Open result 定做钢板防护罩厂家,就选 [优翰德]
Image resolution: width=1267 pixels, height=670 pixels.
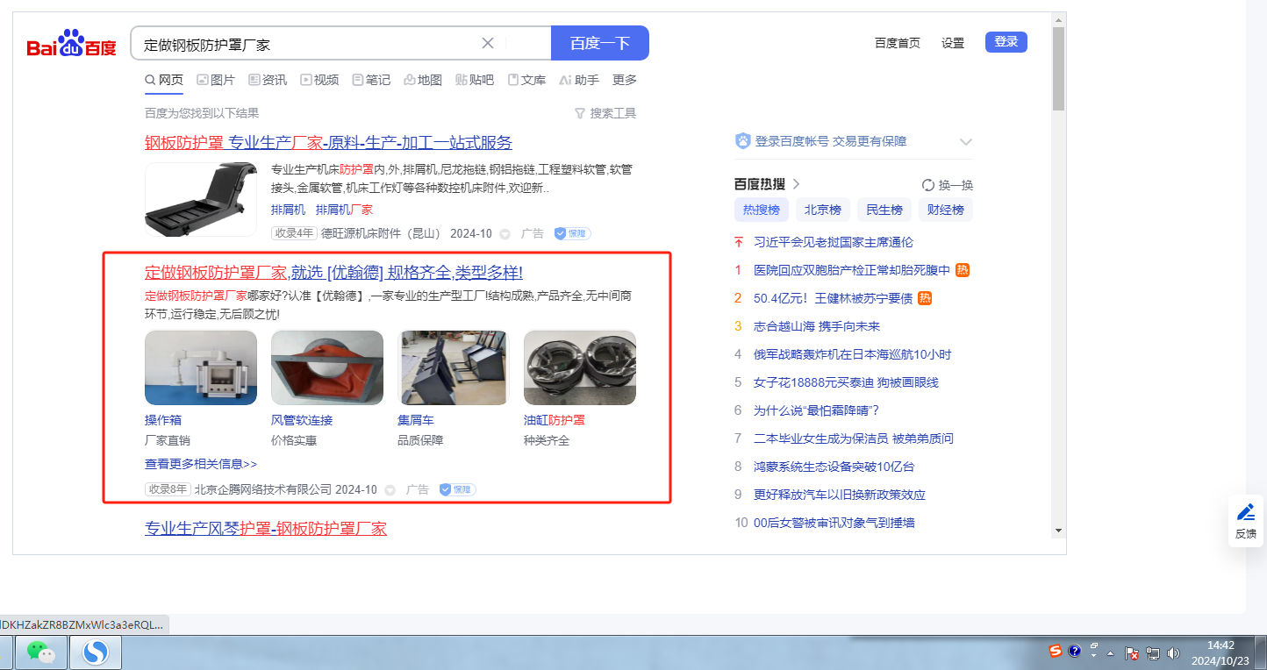tap(333, 272)
